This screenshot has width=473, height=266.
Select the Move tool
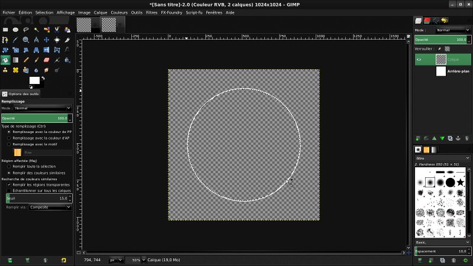point(47,40)
